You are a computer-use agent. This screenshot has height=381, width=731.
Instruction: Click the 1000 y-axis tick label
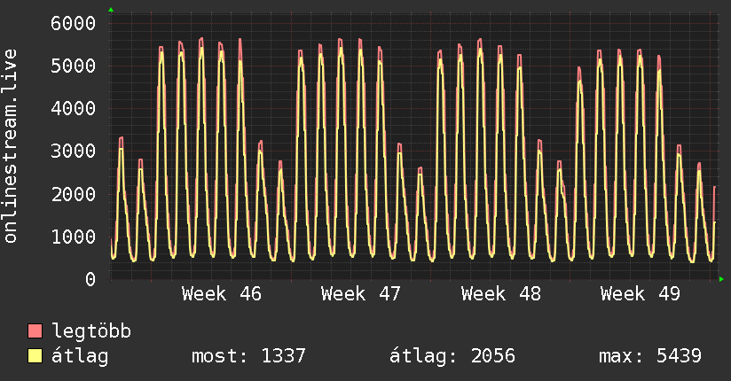pyautogui.click(x=73, y=237)
